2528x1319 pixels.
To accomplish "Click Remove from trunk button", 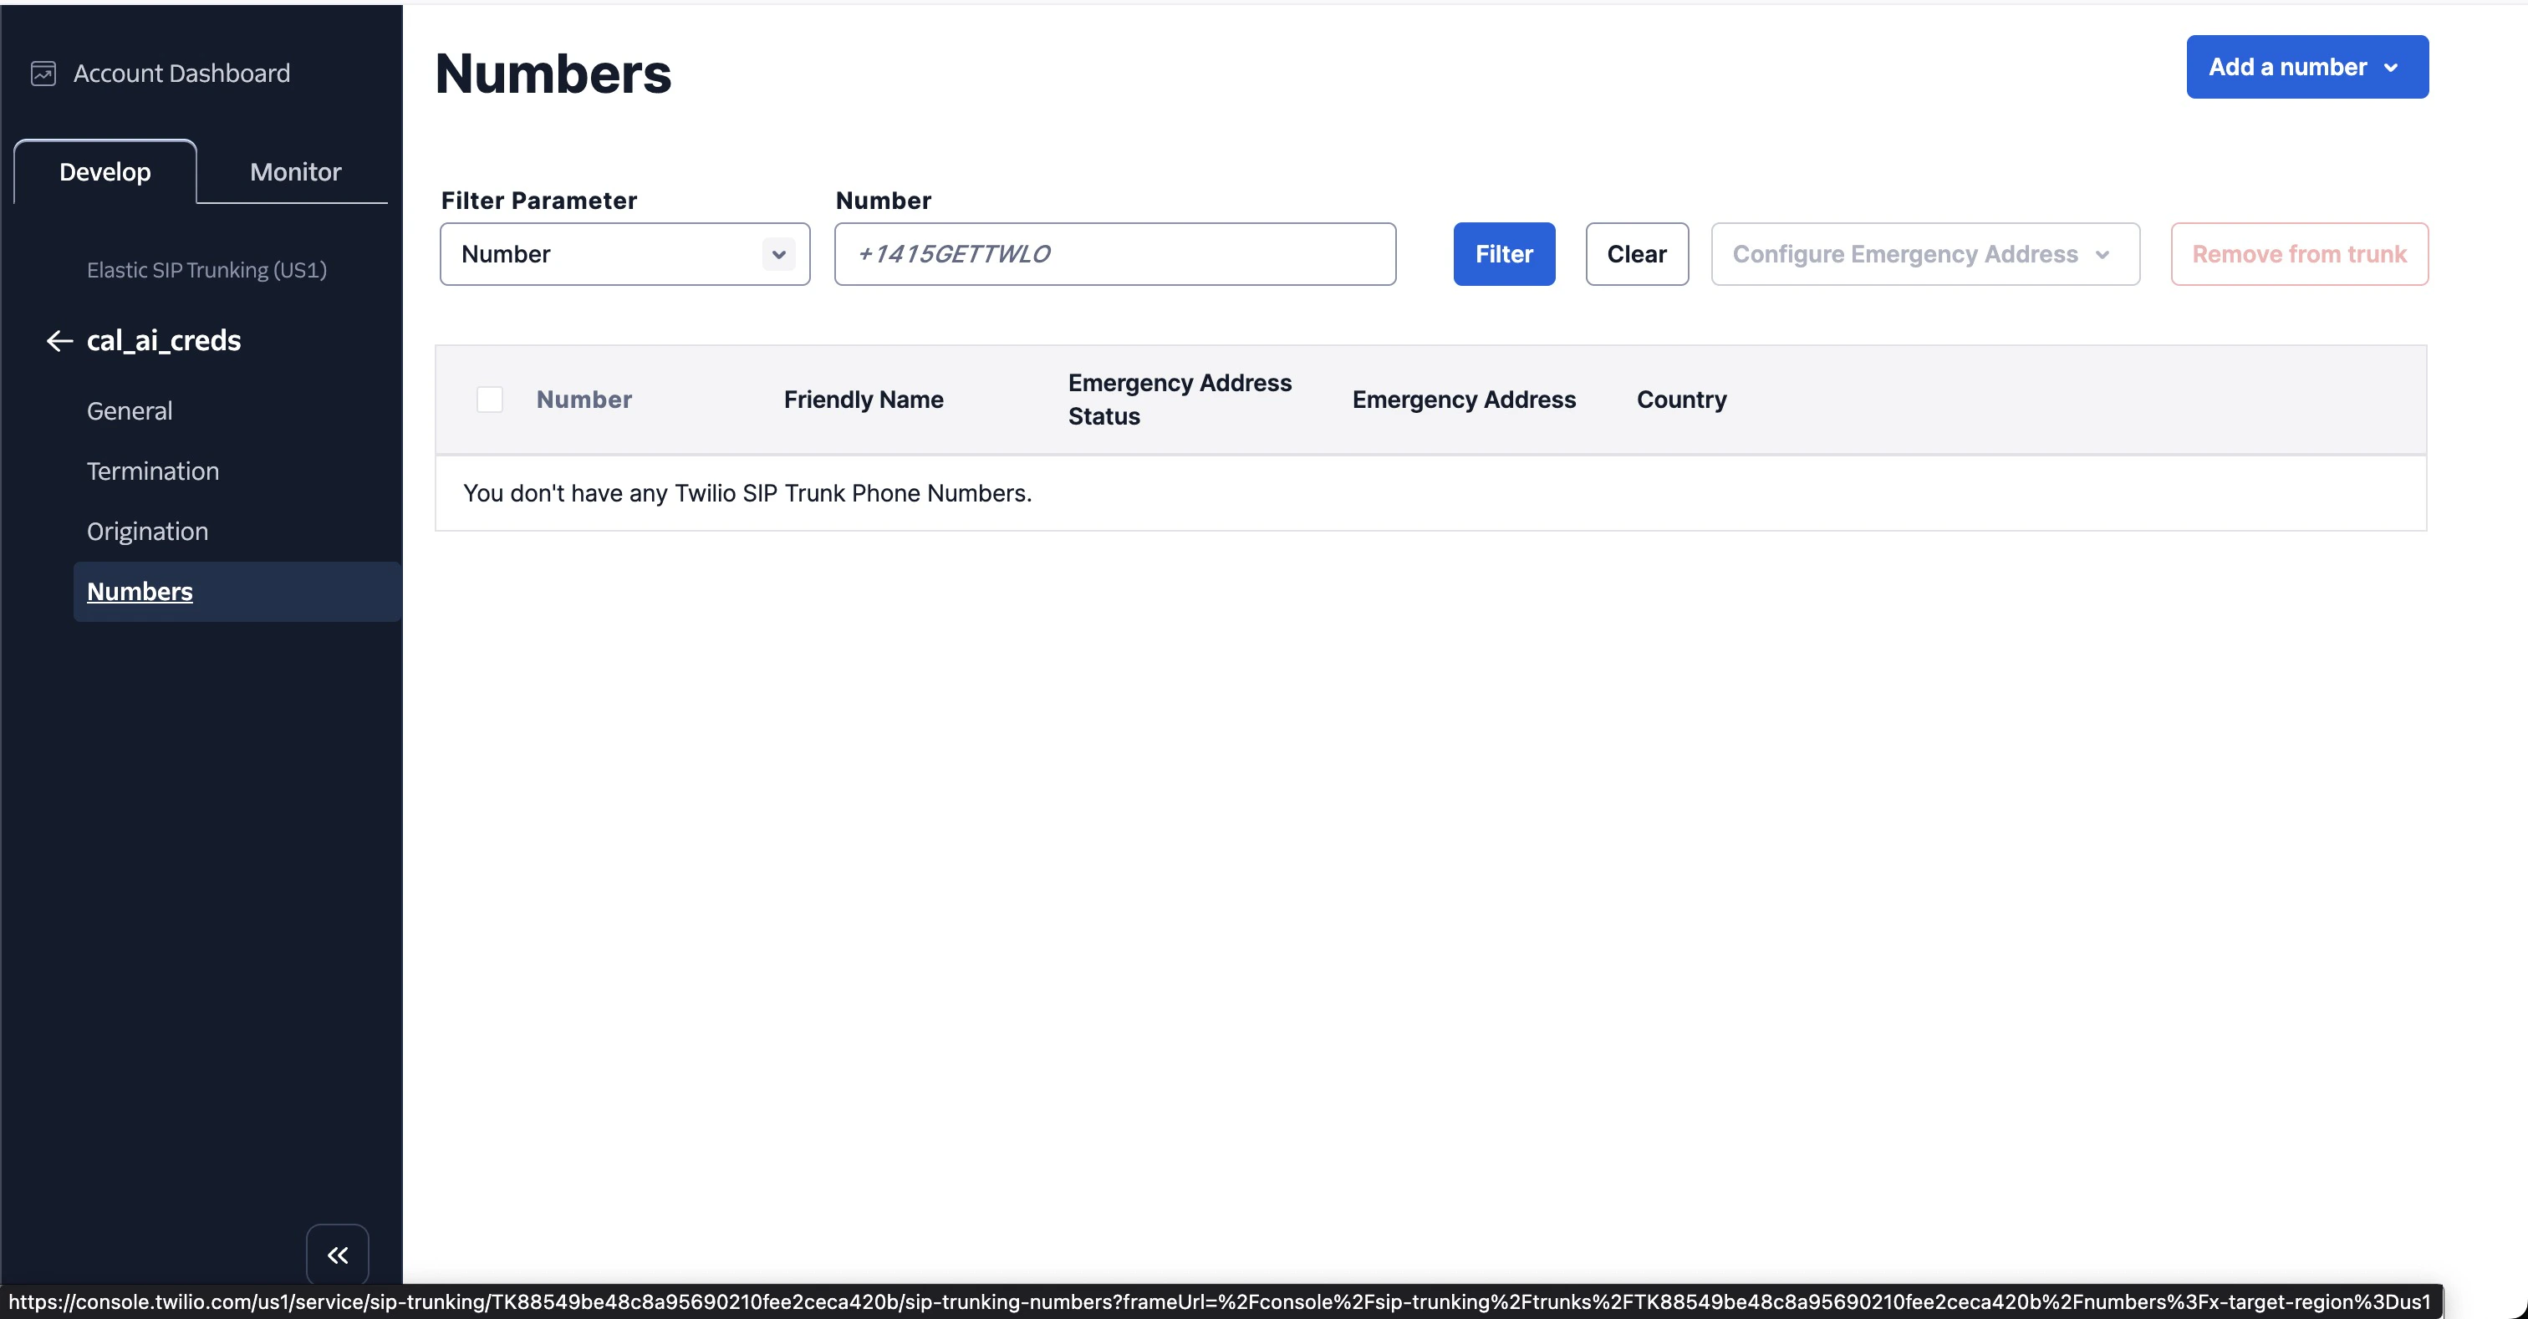I will tap(2298, 254).
